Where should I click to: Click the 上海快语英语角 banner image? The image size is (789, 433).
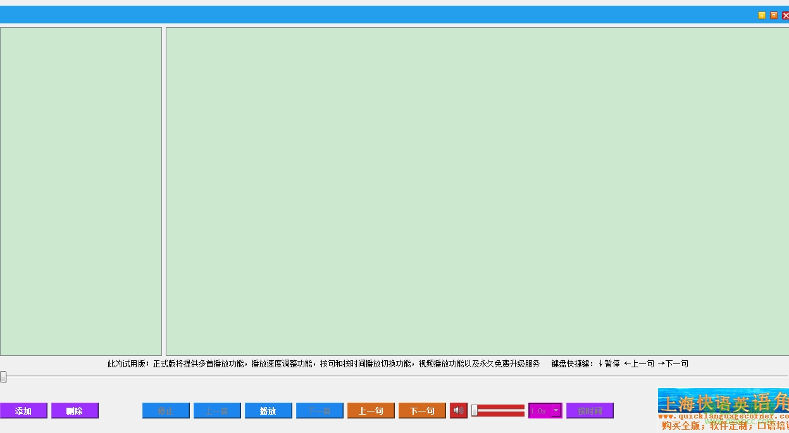pyautogui.click(x=723, y=401)
